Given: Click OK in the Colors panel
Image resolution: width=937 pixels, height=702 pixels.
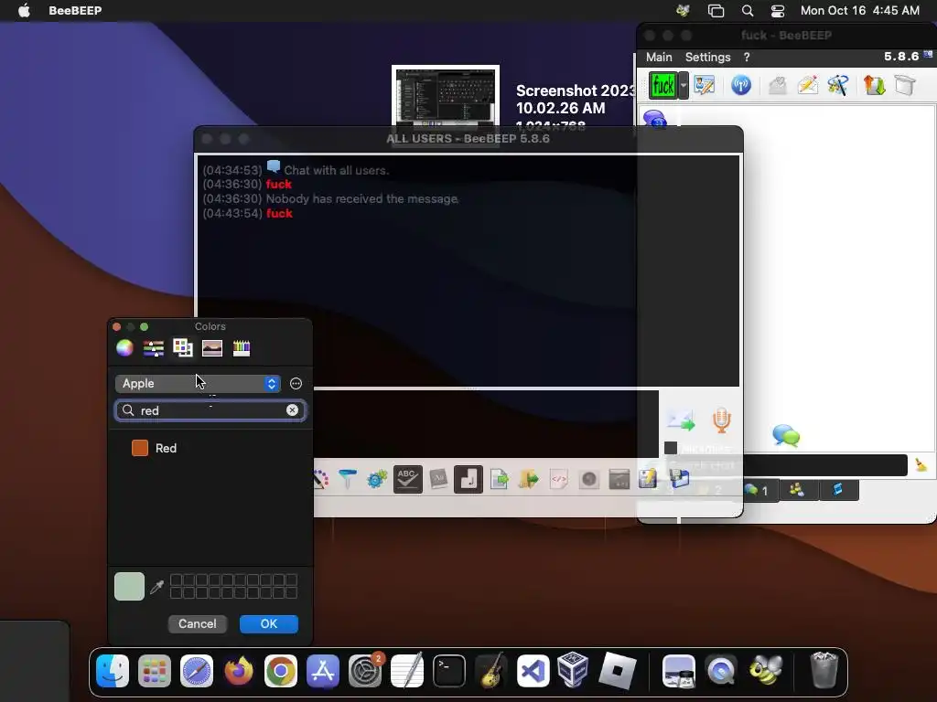Looking at the screenshot, I should point(269,623).
